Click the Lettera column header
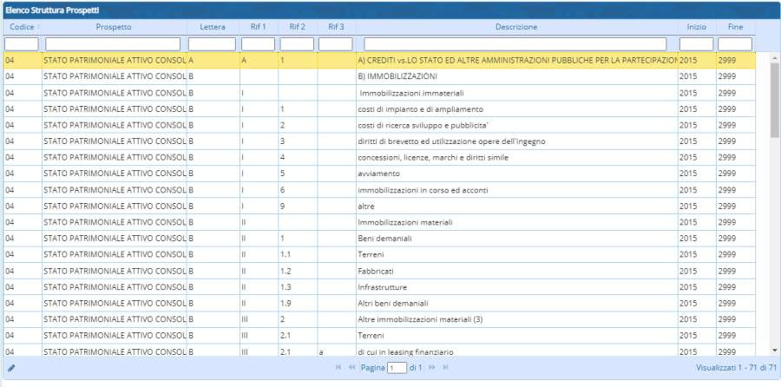Screen dimensions: 781x387 click(212, 27)
